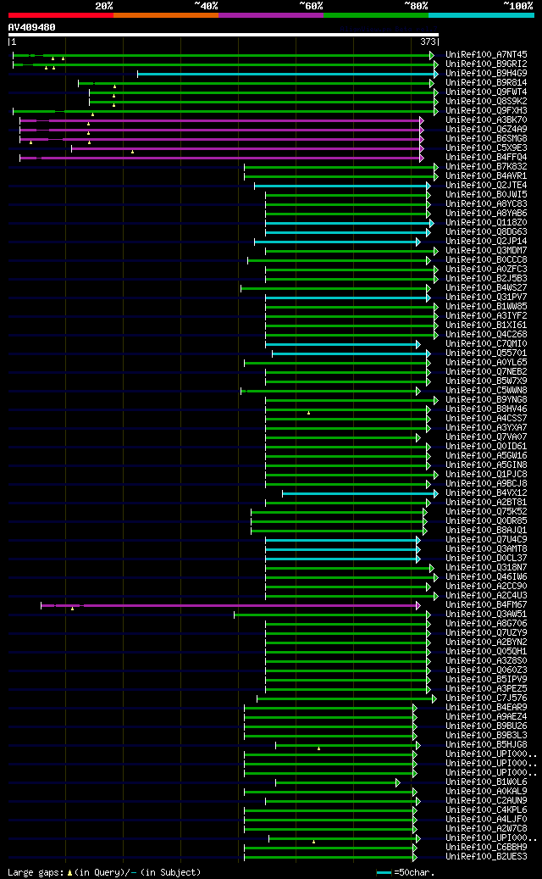Viewport: 542px width, 879px height.
Task: Click the arrowhead ending the UniRef100_B4FFQ4 bar
Action: coord(422,159)
